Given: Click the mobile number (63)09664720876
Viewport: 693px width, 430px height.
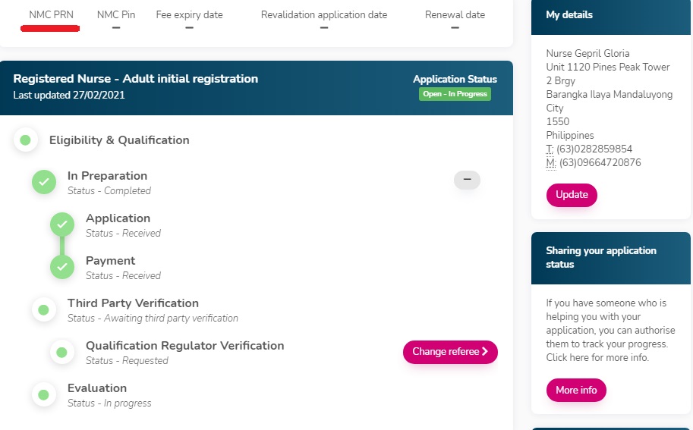Looking at the screenshot, I should click(600, 163).
